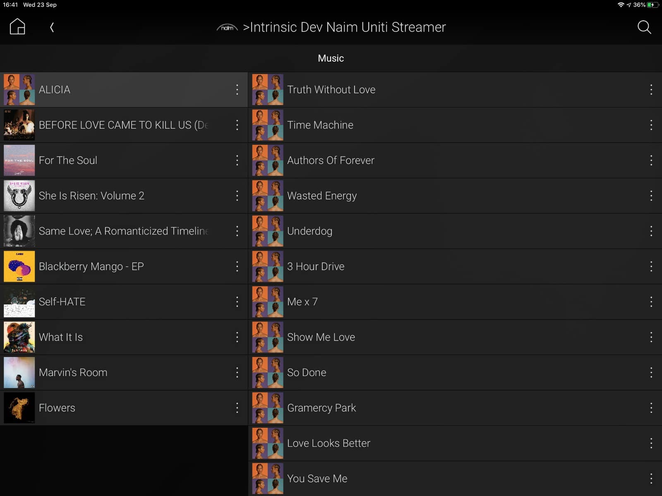Click the What It Is album artwork

pos(19,337)
